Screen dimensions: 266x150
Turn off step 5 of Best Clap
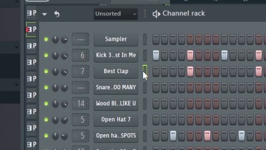coord(190,71)
